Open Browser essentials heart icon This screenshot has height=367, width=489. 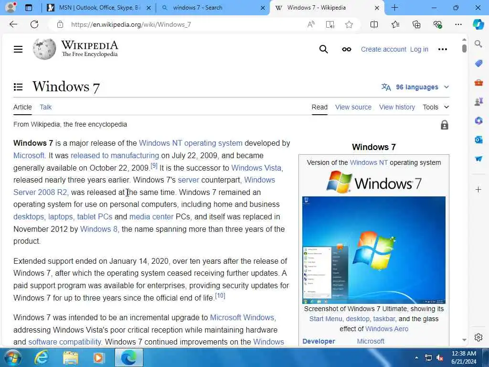pyautogui.click(x=437, y=24)
